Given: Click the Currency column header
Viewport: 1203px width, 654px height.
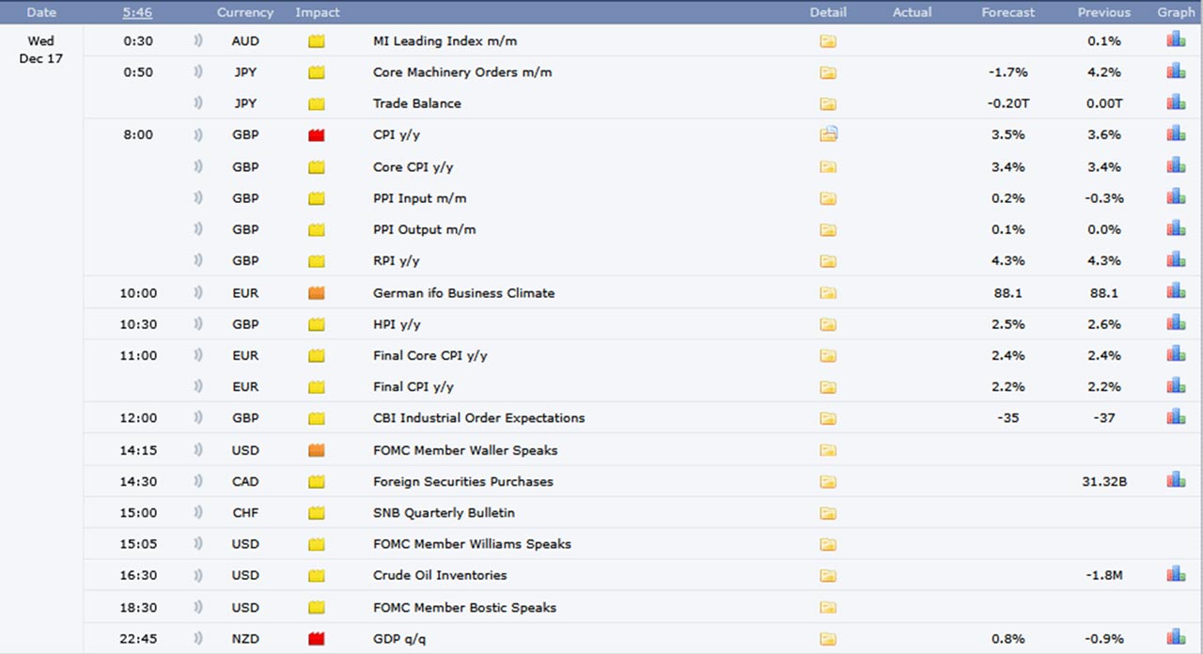Looking at the screenshot, I should click(245, 12).
